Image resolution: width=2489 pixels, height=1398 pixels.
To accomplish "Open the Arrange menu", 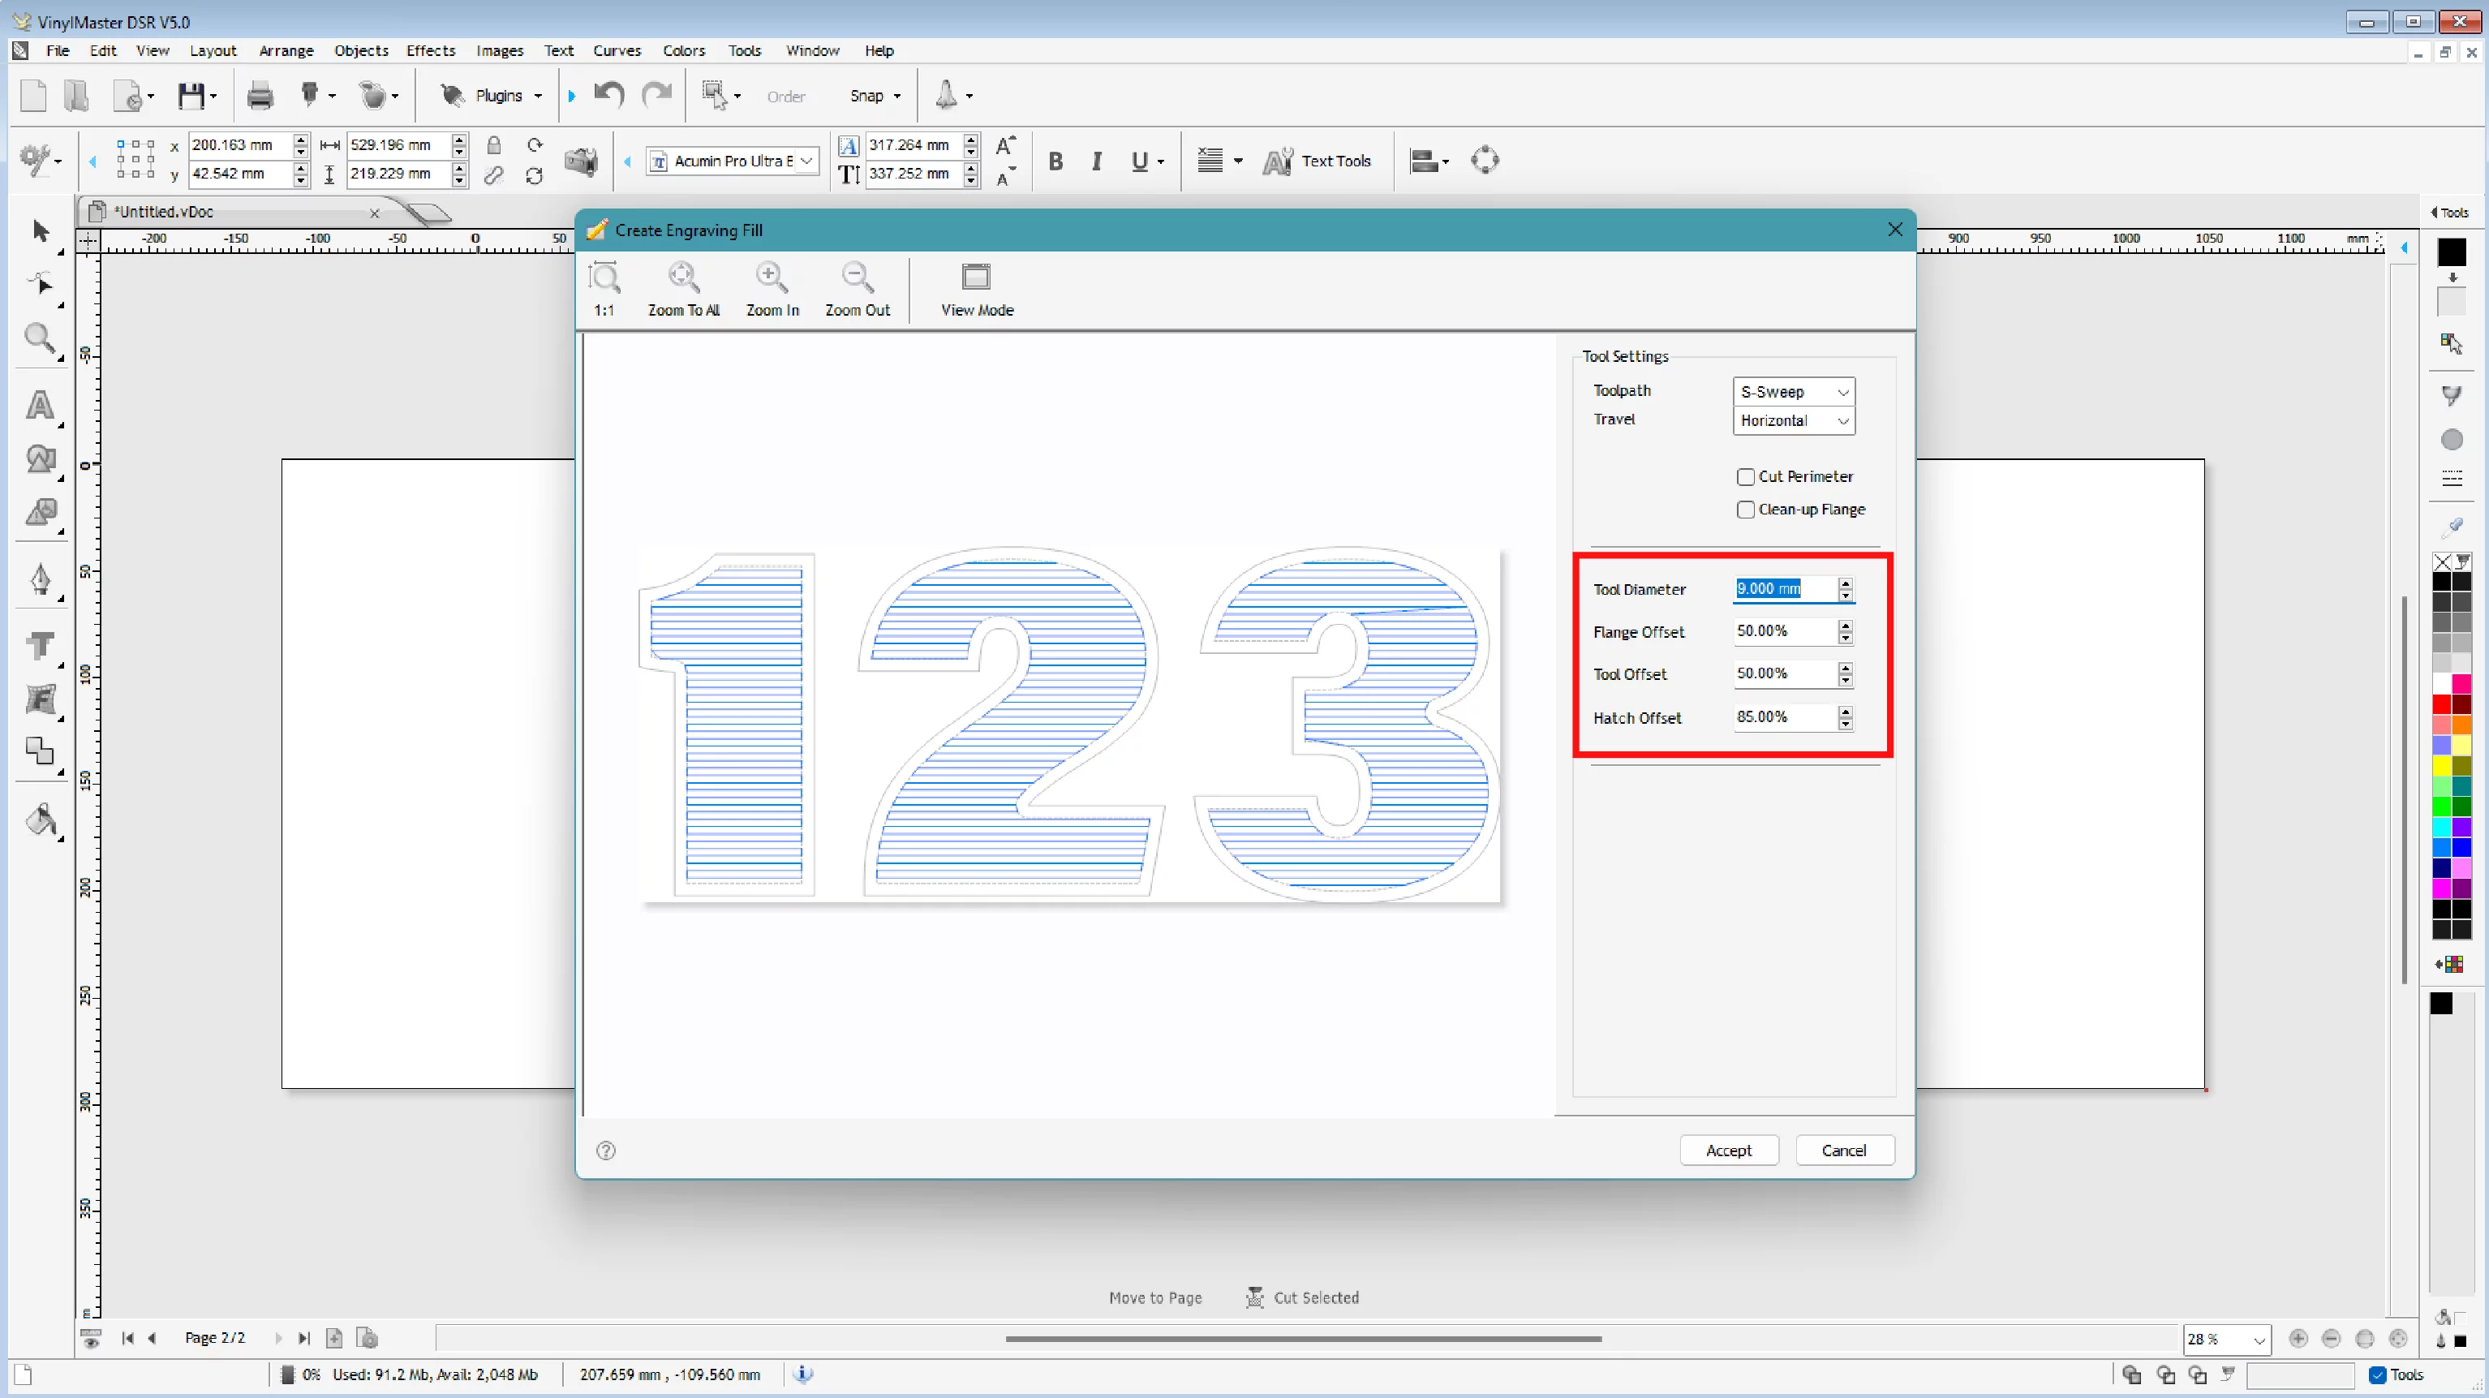I will 286,50.
